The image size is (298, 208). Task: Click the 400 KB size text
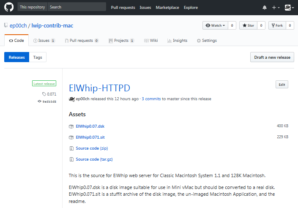(282, 126)
